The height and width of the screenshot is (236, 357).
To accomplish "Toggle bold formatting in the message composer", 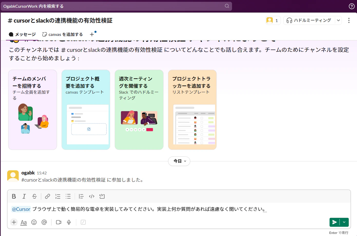I will pyautogui.click(x=14, y=196).
